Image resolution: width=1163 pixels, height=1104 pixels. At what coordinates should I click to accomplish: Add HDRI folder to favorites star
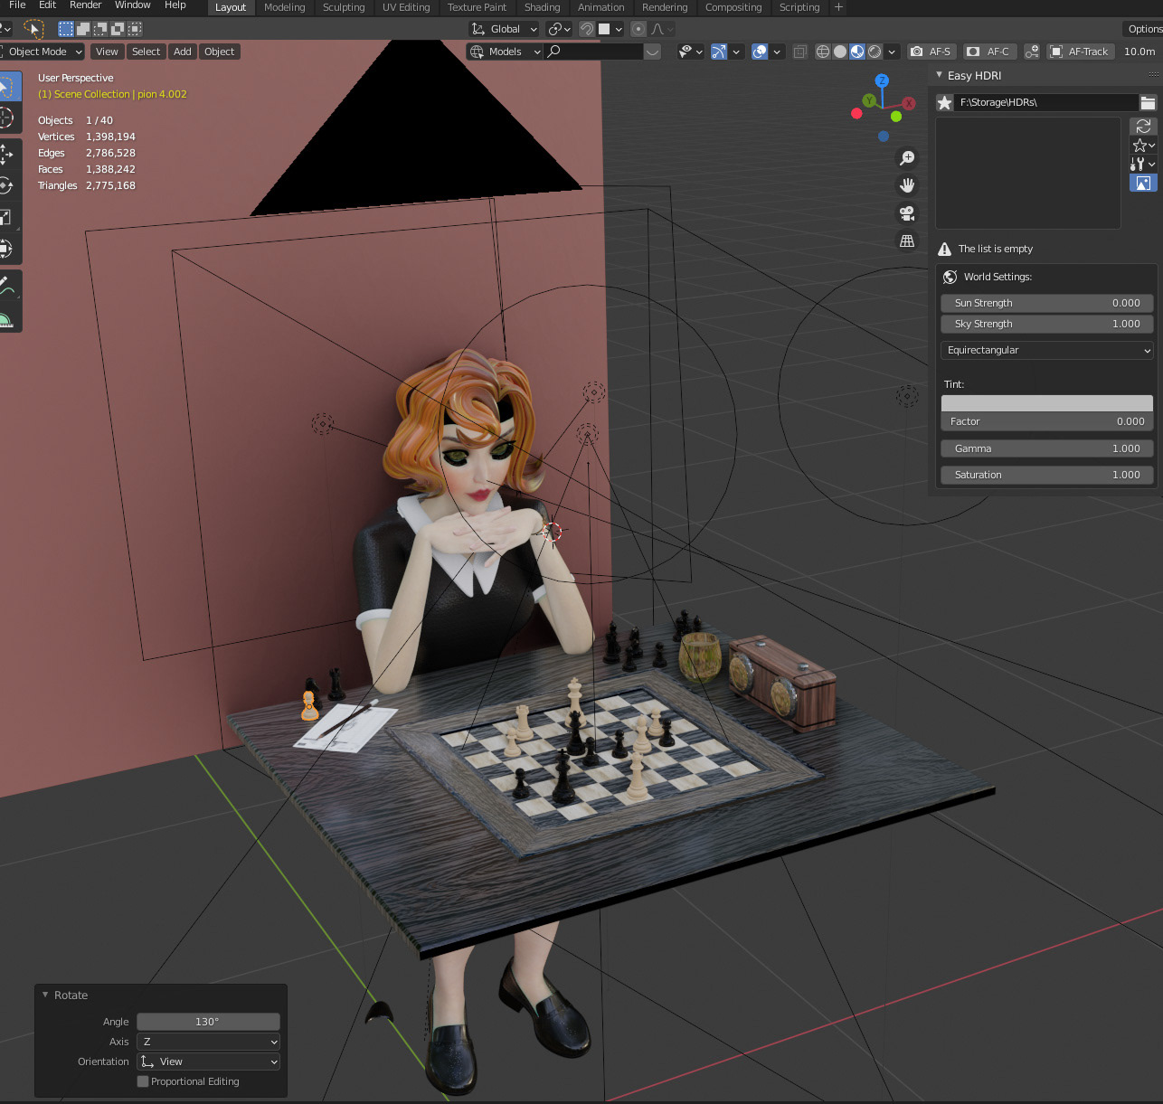tap(944, 102)
